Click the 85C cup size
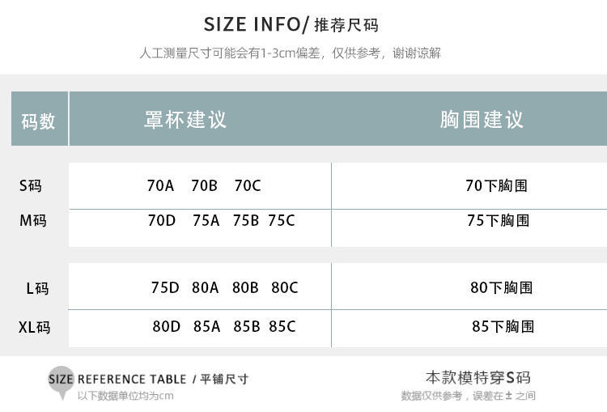 coord(282,326)
